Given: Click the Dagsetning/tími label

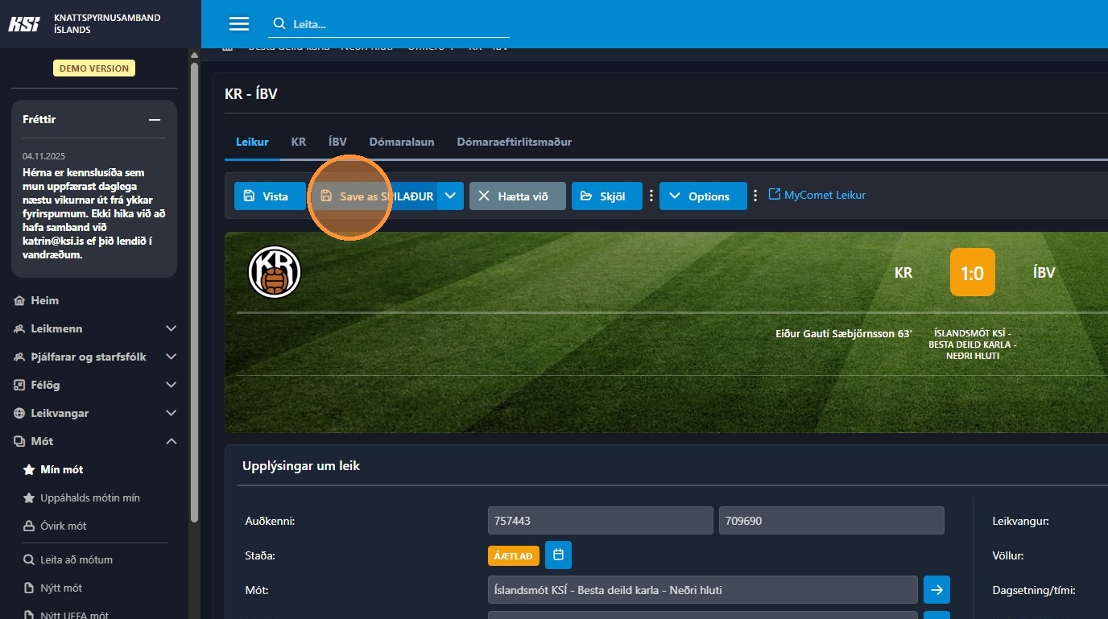Looking at the screenshot, I should [1036, 590].
